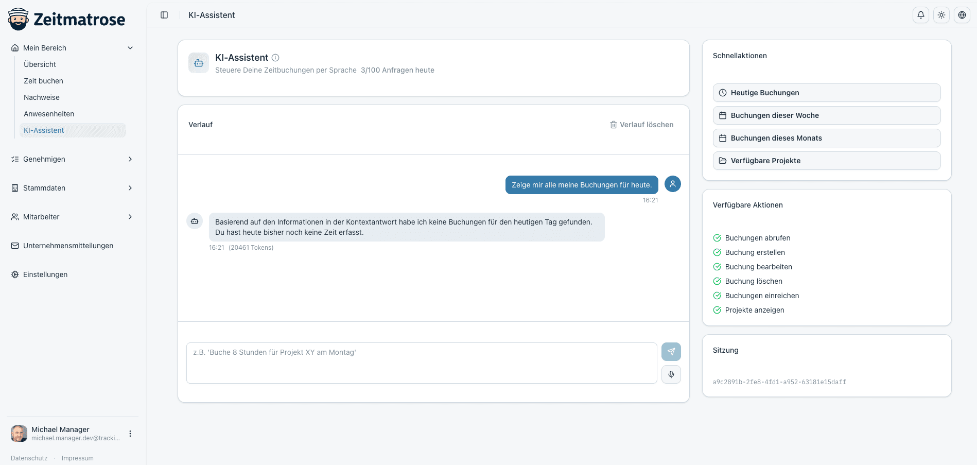Click the assistant reply about keine Buchungen

click(407, 227)
